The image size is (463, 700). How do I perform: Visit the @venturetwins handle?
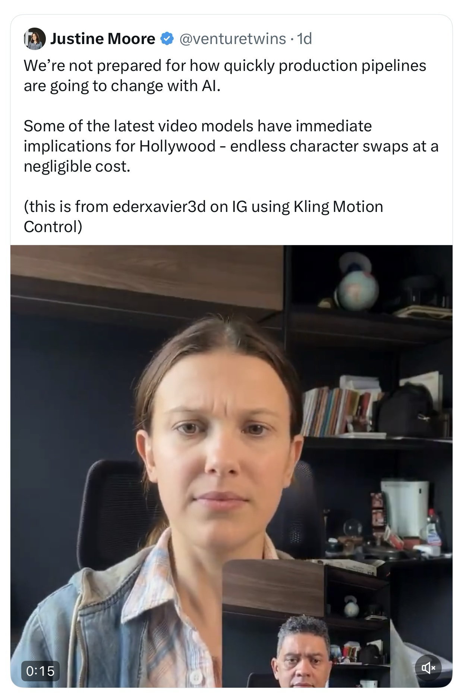pyautogui.click(x=233, y=38)
